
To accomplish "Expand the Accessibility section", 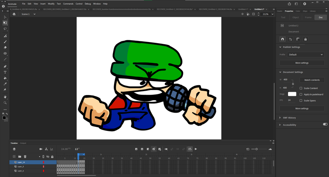I will click(280, 125).
